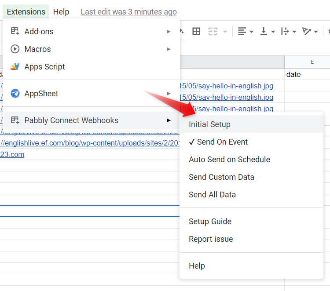Screen dimensions: 330x291
Task: Click the AppSheet paper plane icon
Action: (15, 93)
